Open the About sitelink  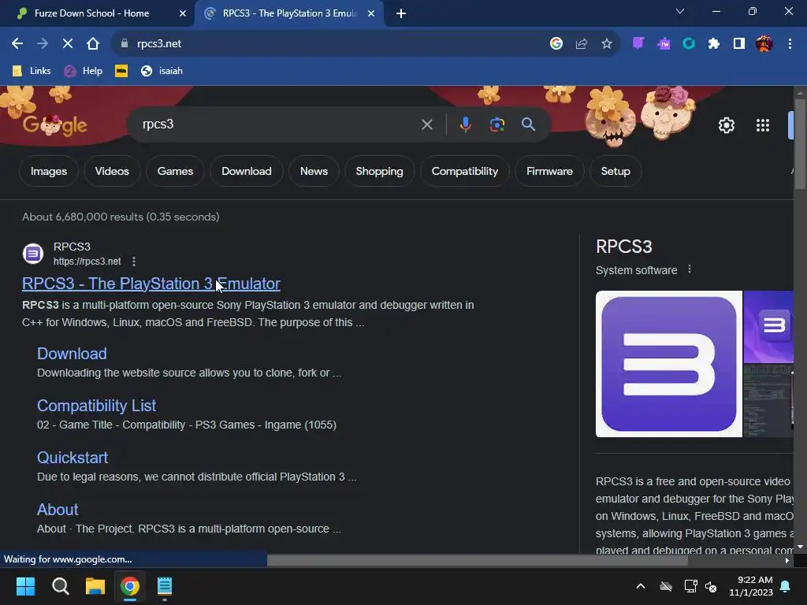pyautogui.click(x=58, y=510)
